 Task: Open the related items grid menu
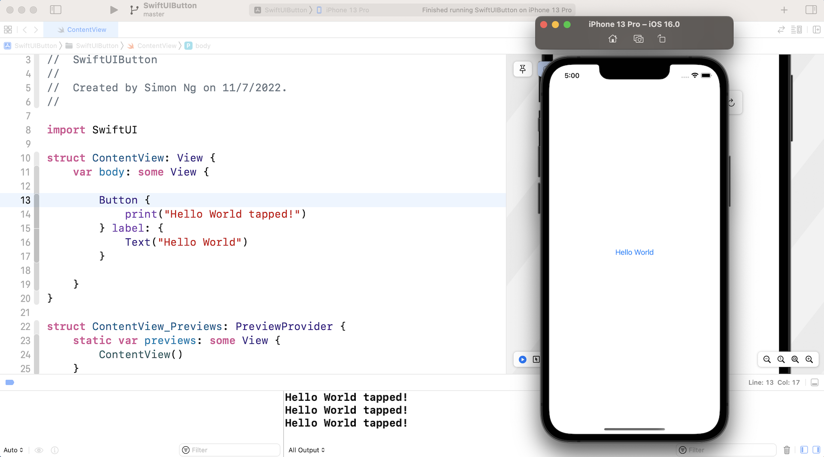8,30
